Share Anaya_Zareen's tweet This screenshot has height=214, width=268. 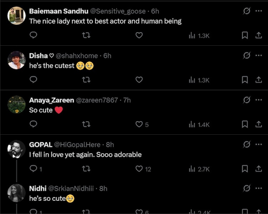click(x=258, y=124)
